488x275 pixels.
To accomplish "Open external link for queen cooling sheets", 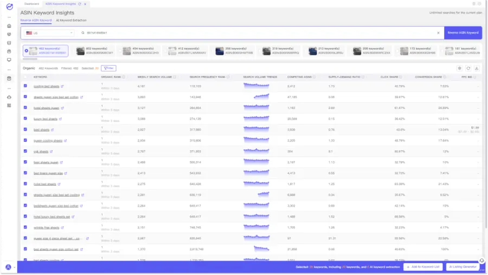I will (x=66, y=141).
